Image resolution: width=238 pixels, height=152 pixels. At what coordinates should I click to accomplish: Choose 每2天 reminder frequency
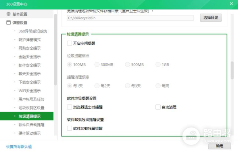(97, 86)
